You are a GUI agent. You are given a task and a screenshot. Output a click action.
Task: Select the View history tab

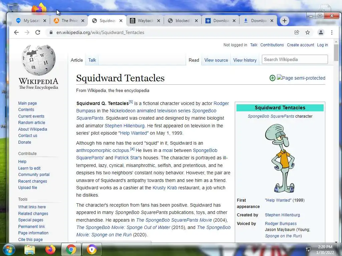pos(245,60)
